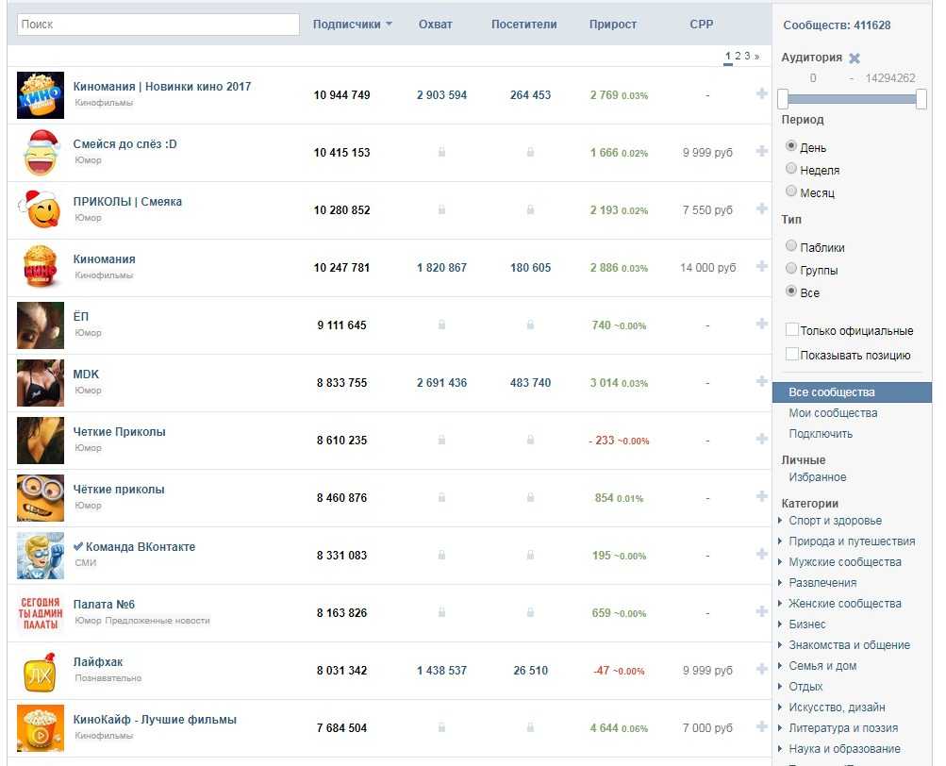Image resolution: width=946 pixels, height=766 pixels.
Task: Sort by the Подписчики column dropdown
Action: [353, 25]
